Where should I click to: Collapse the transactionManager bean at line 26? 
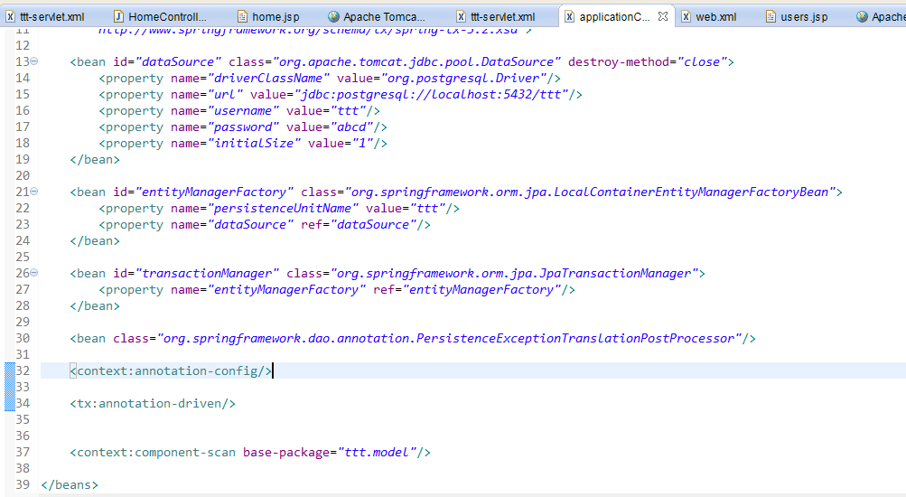34,273
